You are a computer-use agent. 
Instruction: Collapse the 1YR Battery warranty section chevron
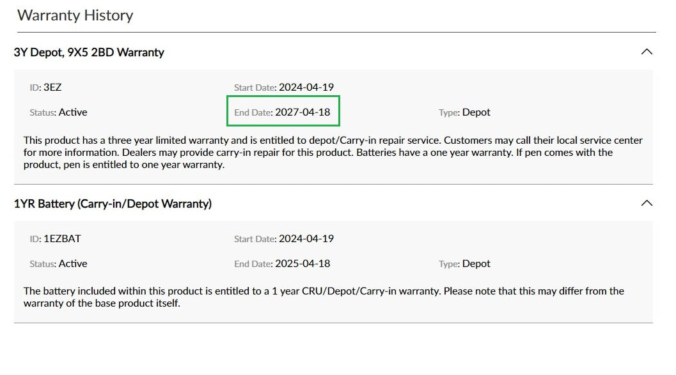[x=647, y=203]
